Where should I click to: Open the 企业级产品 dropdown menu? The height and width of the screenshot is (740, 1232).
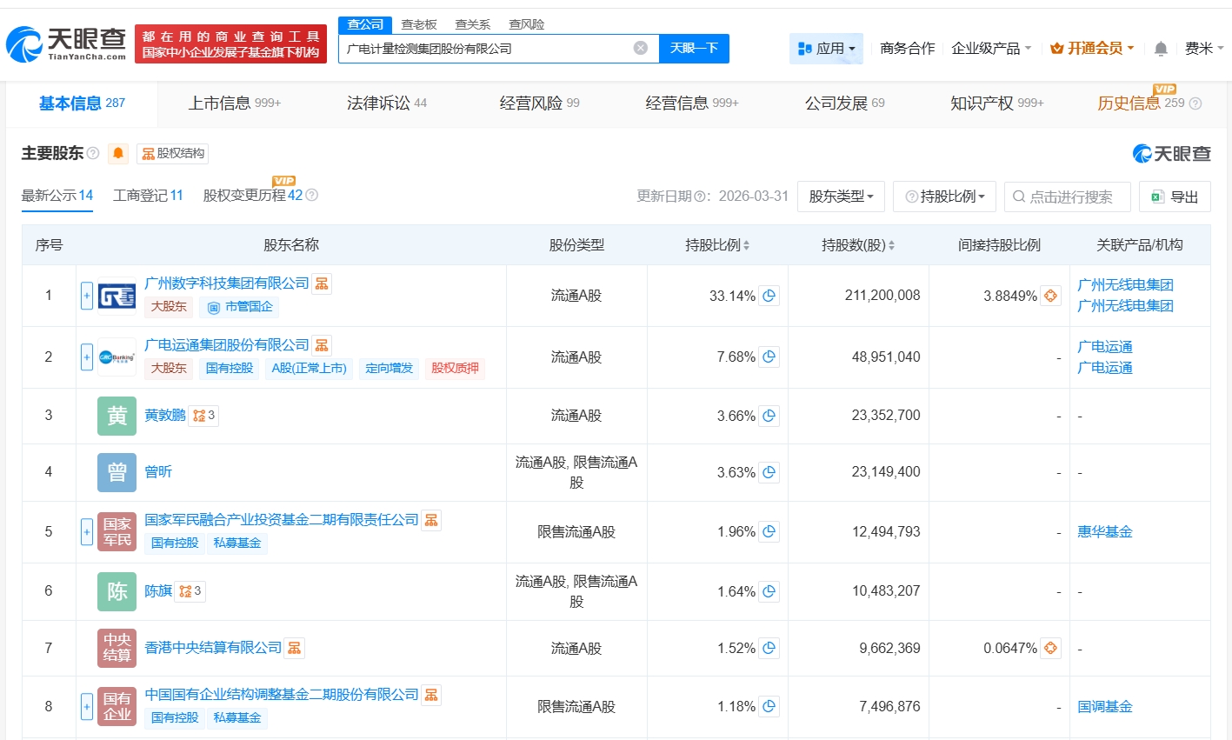click(x=991, y=49)
